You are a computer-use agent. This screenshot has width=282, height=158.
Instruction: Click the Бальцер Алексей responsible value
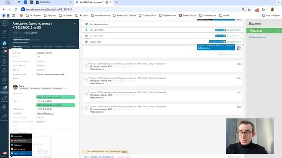[x=44, y=53]
